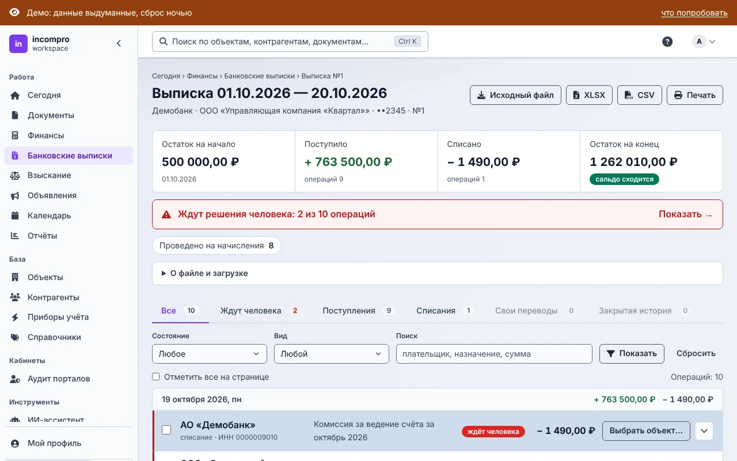Switch to the Закрытая история tab
The width and height of the screenshot is (737, 461).
645,311
